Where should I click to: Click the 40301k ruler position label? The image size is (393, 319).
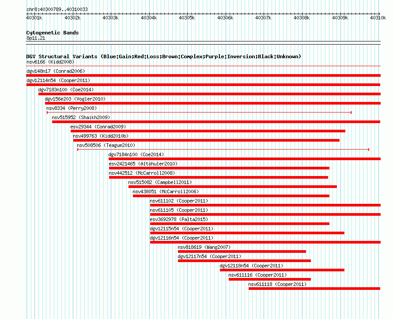(34, 18)
